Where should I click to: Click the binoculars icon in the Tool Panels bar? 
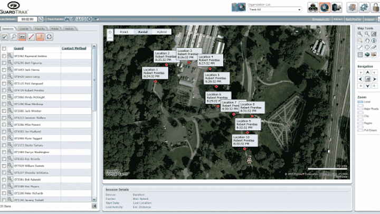pyautogui.click(x=67, y=19)
